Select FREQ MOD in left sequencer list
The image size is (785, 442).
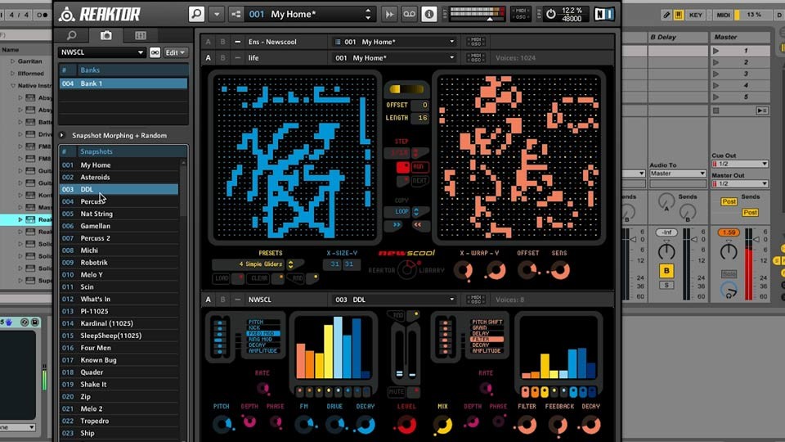[x=262, y=333]
